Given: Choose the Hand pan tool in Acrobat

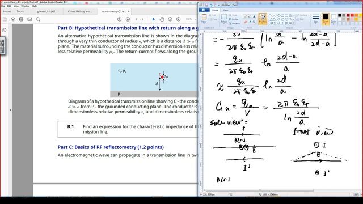Looking at the screenshot, I should pyautogui.click(x=162, y=19).
